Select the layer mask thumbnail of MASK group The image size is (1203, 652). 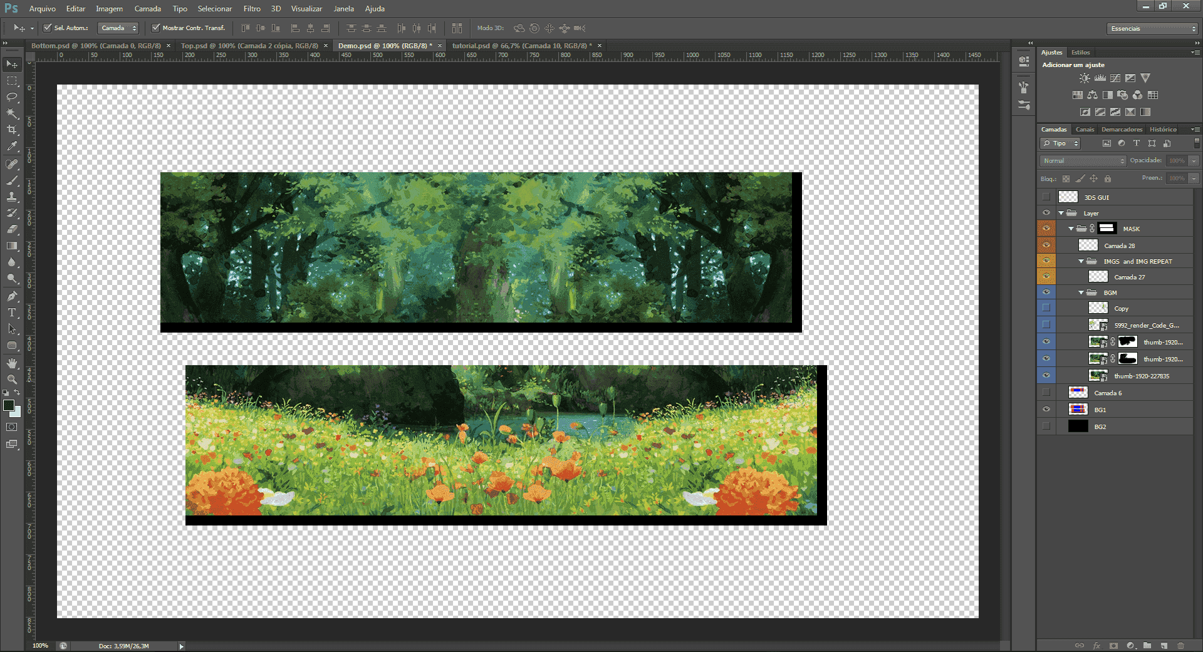(1107, 229)
